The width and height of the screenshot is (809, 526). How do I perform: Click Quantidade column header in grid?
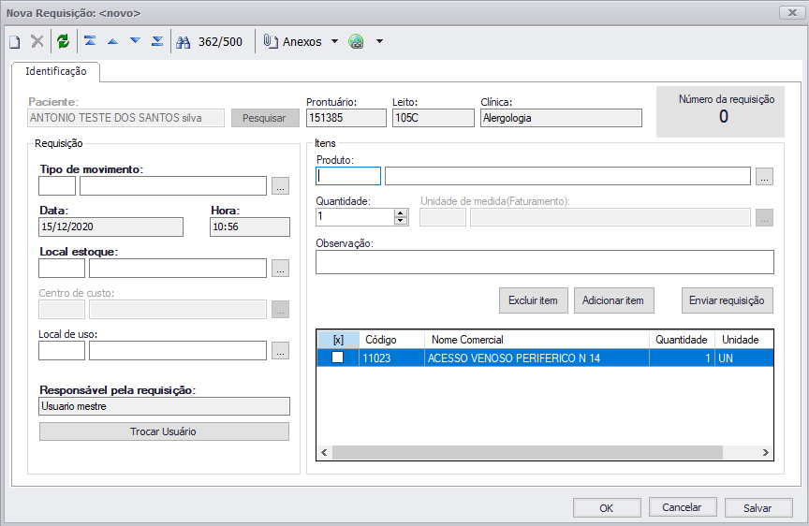coord(682,340)
